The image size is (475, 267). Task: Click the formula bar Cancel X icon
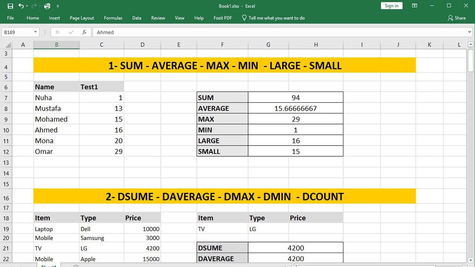coord(58,32)
